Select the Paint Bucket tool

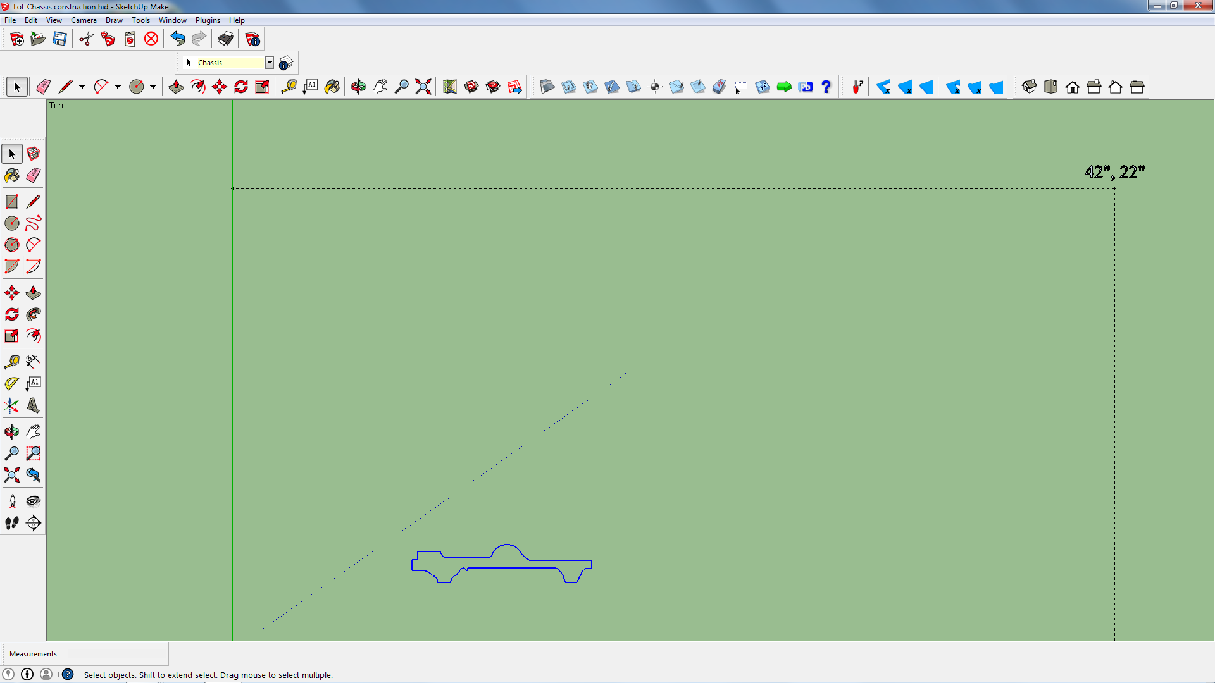332,87
